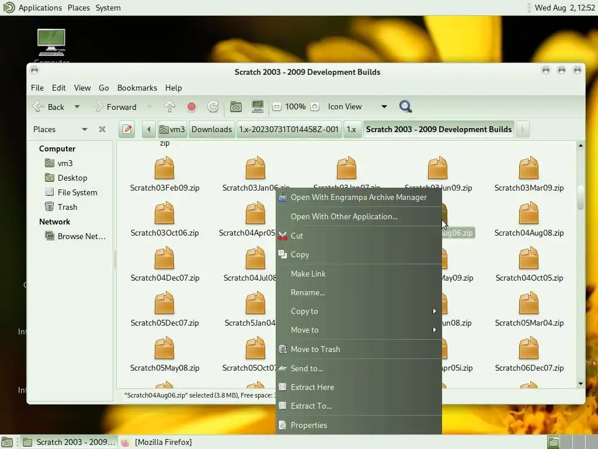
Task: Select the Scratch03Oct06.zip archive icon
Action: (x=164, y=213)
